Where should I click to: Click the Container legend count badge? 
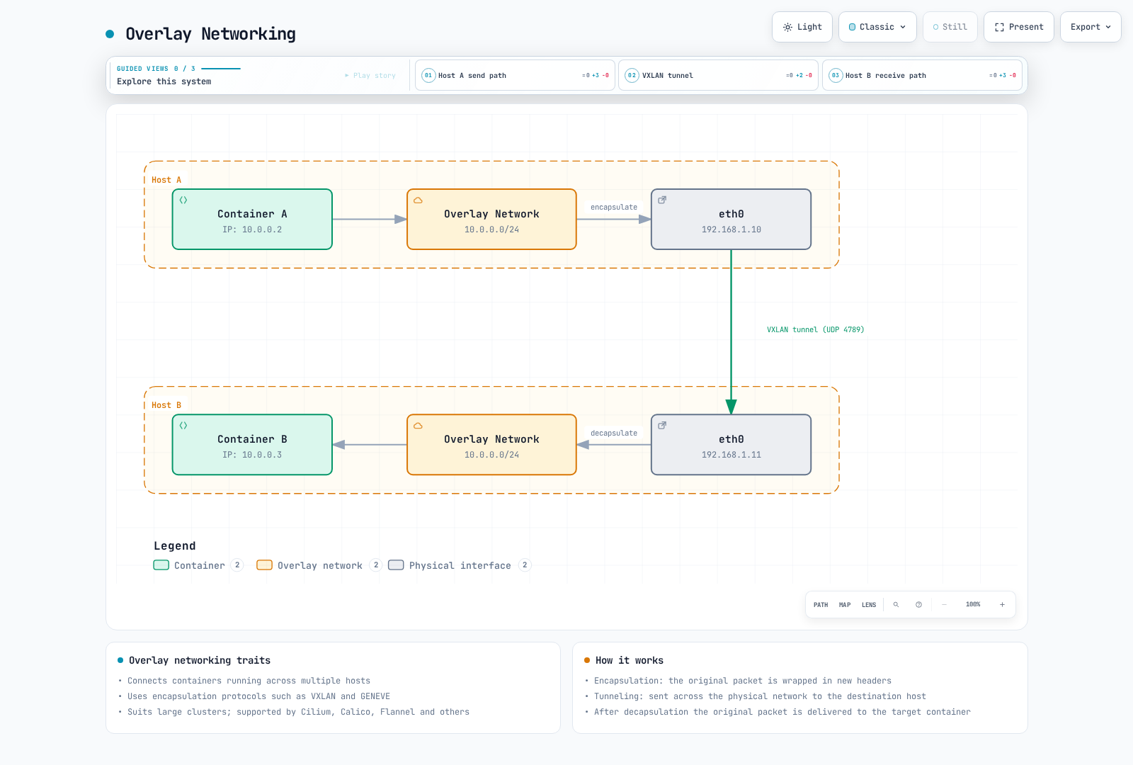(x=237, y=565)
